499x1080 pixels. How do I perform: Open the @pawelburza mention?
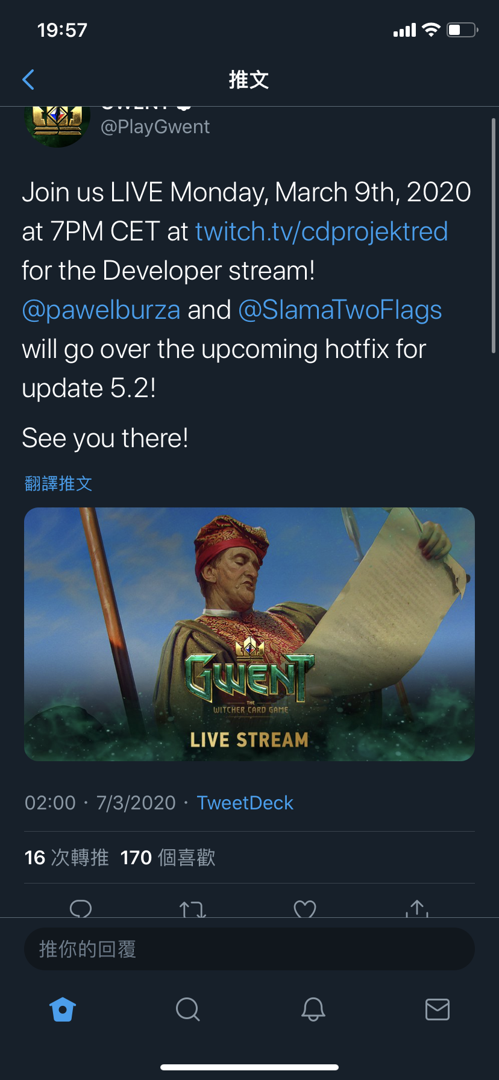101,310
